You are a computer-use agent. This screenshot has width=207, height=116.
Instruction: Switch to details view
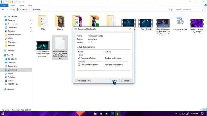point(202,110)
